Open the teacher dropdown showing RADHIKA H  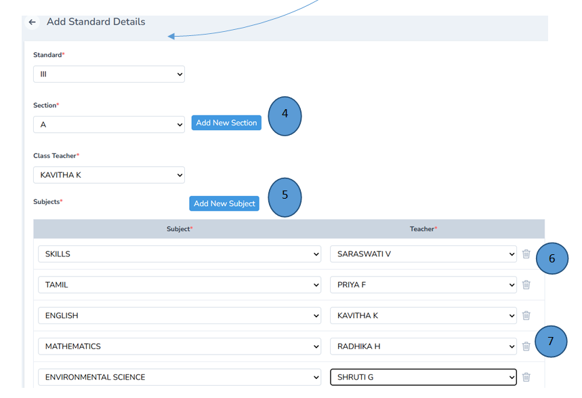point(423,346)
